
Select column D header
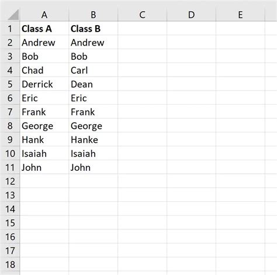point(192,15)
